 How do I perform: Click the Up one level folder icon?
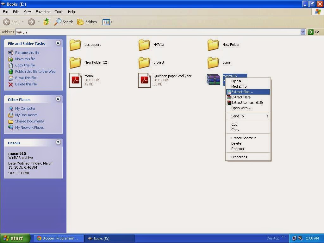pyautogui.click(x=46, y=22)
